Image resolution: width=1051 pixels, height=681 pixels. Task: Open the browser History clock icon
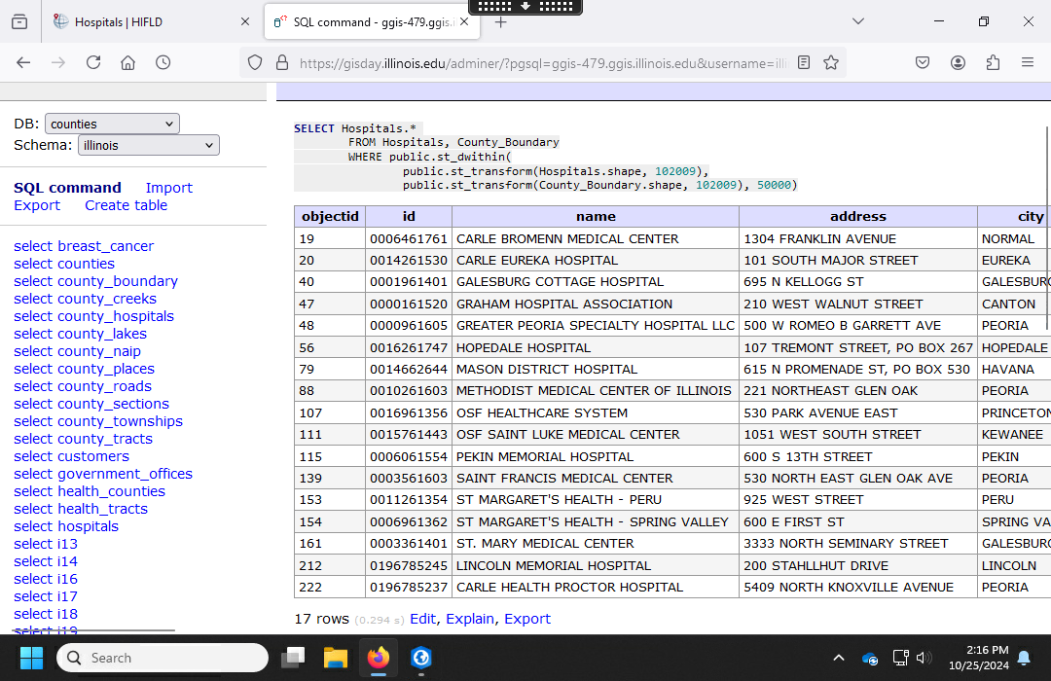coord(163,62)
